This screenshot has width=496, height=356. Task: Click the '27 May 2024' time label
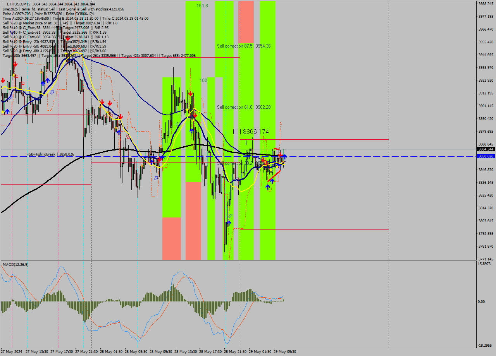[x=12, y=352]
